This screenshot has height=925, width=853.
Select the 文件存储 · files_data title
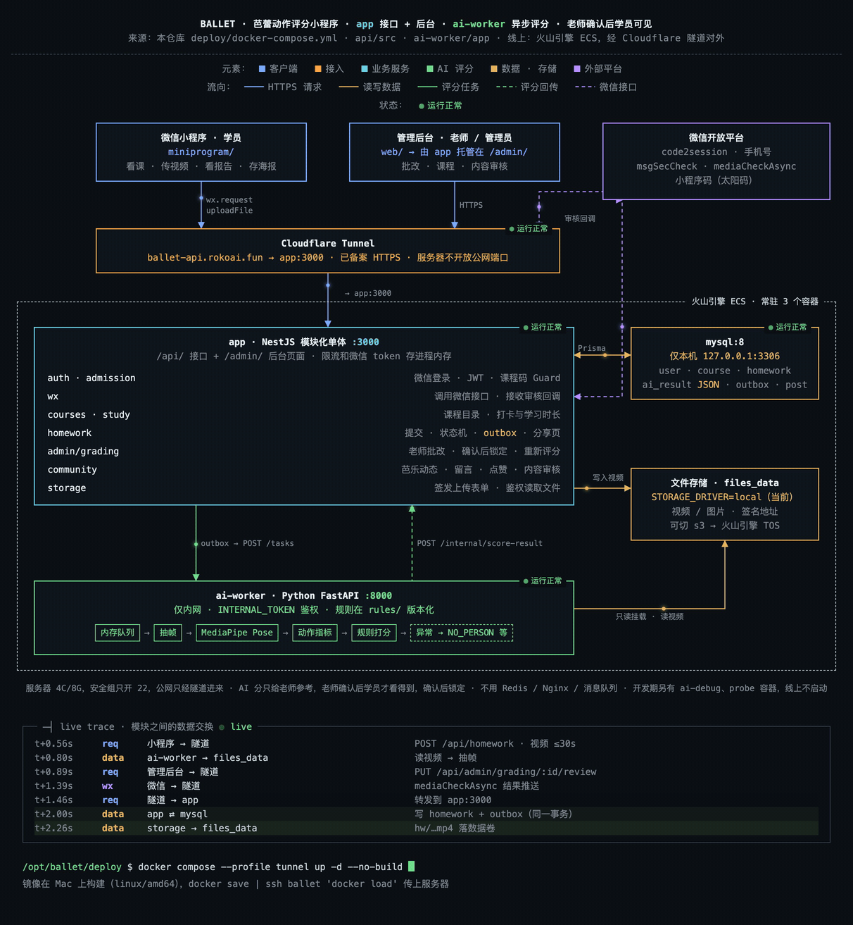[725, 483]
